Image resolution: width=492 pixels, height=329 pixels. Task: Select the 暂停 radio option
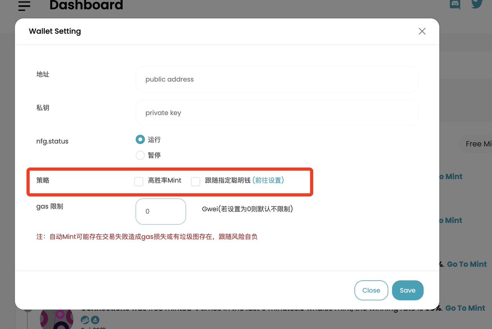pyautogui.click(x=140, y=155)
